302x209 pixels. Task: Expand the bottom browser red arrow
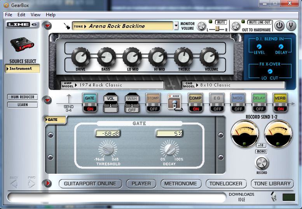47,183
